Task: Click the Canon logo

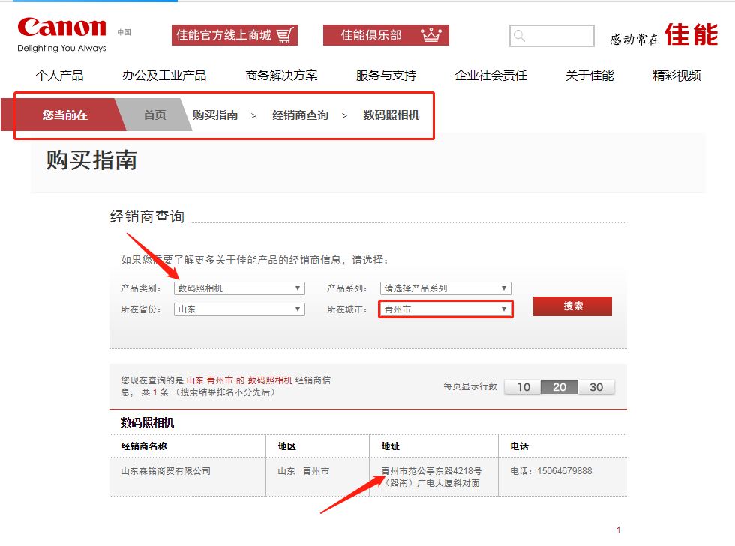Action: tap(62, 29)
